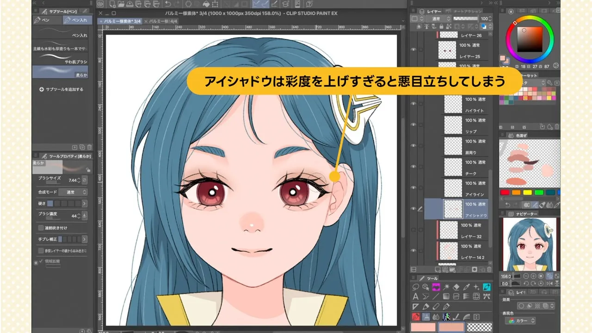
Task: Select the Text tool
Action: 416,296
